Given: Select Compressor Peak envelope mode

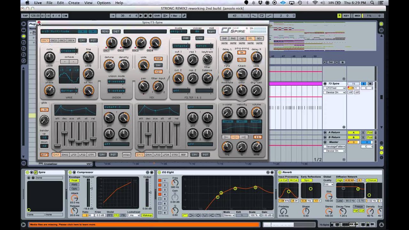Looking at the screenshot, I should point(74,180).
